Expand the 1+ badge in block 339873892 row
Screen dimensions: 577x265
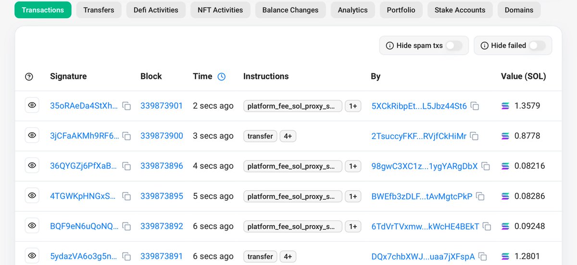click(x=353, y=226)
